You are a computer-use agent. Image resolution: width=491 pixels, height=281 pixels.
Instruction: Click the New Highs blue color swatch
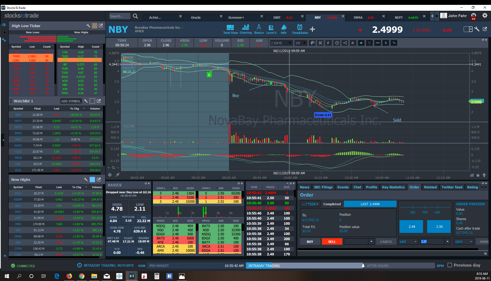[92, 180]
